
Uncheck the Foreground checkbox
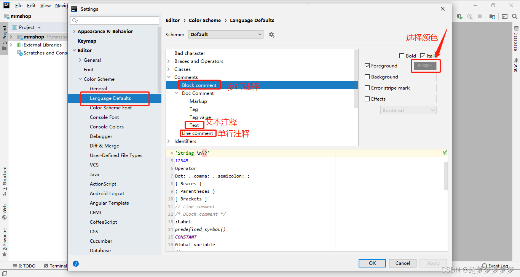[367, 66]
